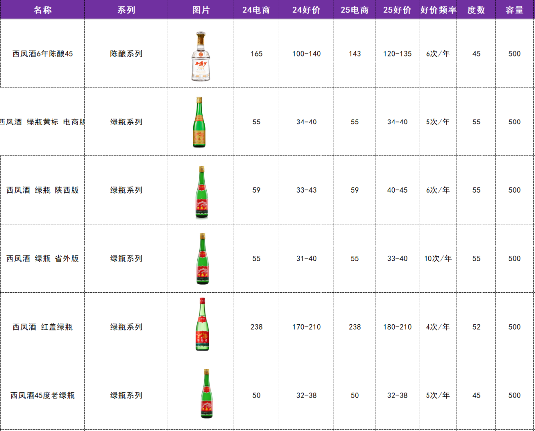Click the 24好价 value 100-140
This screenshot has height=431, width=535.
pyautogui.click(x=307, y=54)
